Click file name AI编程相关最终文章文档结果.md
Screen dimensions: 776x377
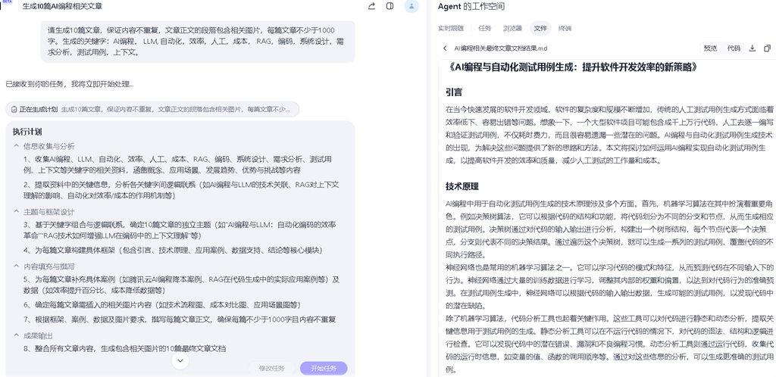[x=501, y=48]
